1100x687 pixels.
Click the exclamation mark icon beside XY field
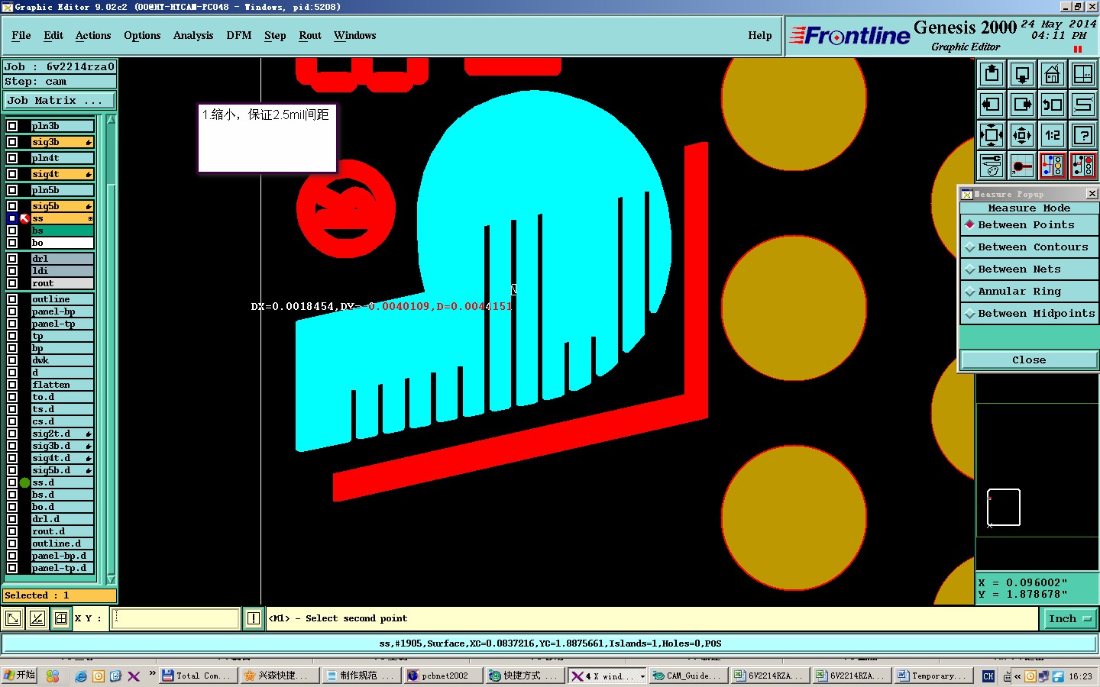click(x=254, y=618)
